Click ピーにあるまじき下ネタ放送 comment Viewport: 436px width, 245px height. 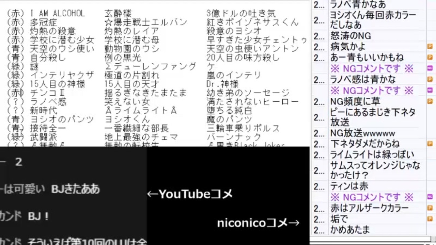coord(373,117)
